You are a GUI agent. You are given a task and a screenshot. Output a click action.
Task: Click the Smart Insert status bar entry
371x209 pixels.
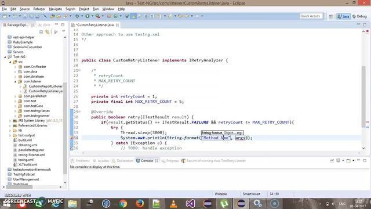coord(252,194)
